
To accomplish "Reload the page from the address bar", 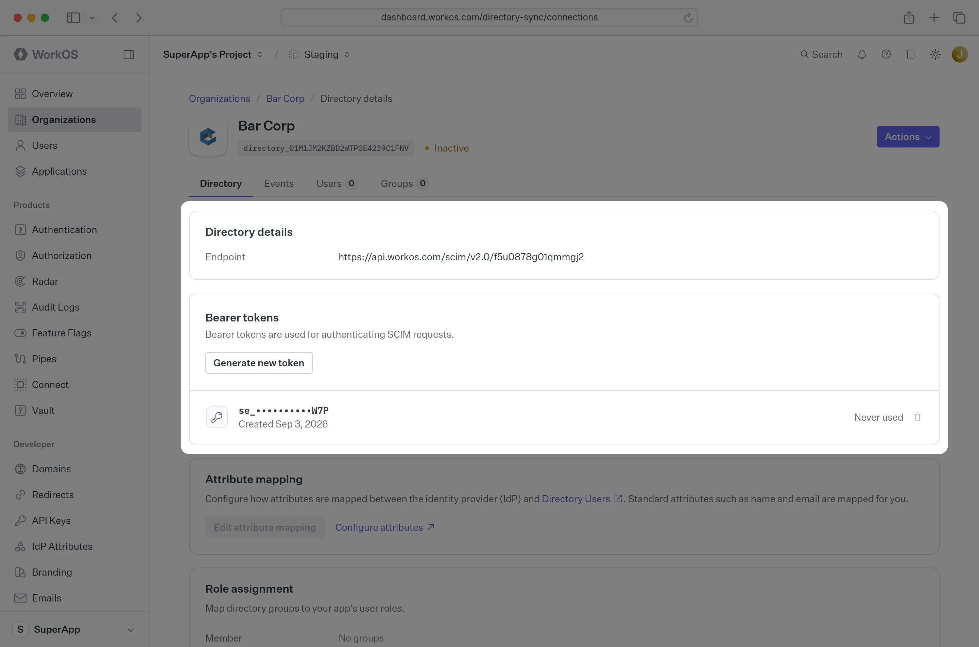I will click(x=688, y=17).
